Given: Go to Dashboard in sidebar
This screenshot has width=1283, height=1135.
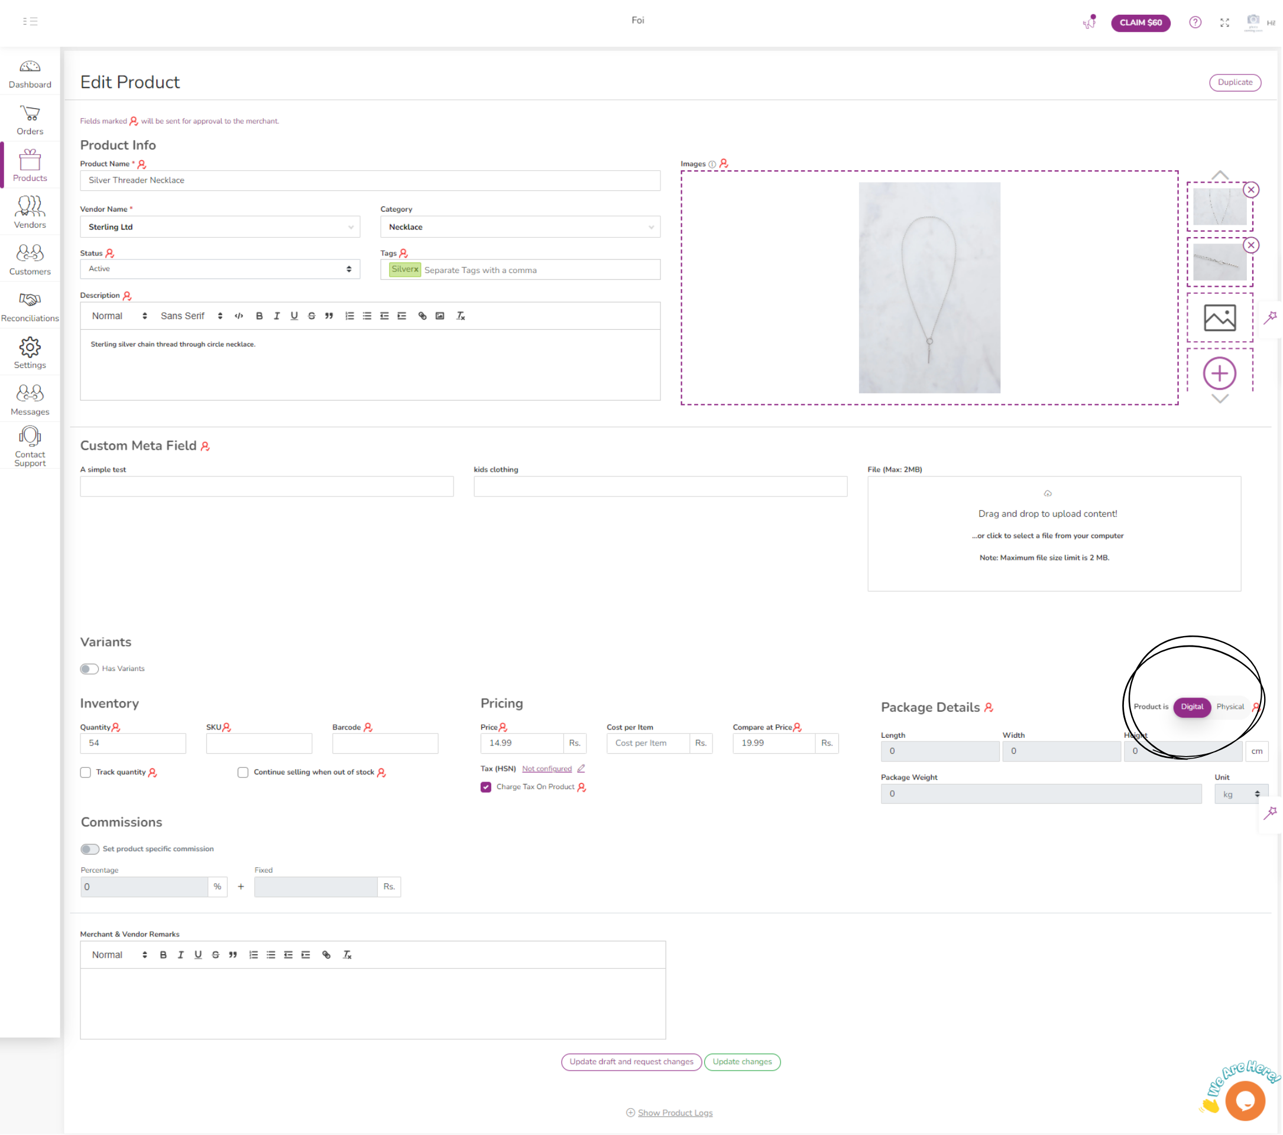Looking at the screenshot, I should click(30, 74).
